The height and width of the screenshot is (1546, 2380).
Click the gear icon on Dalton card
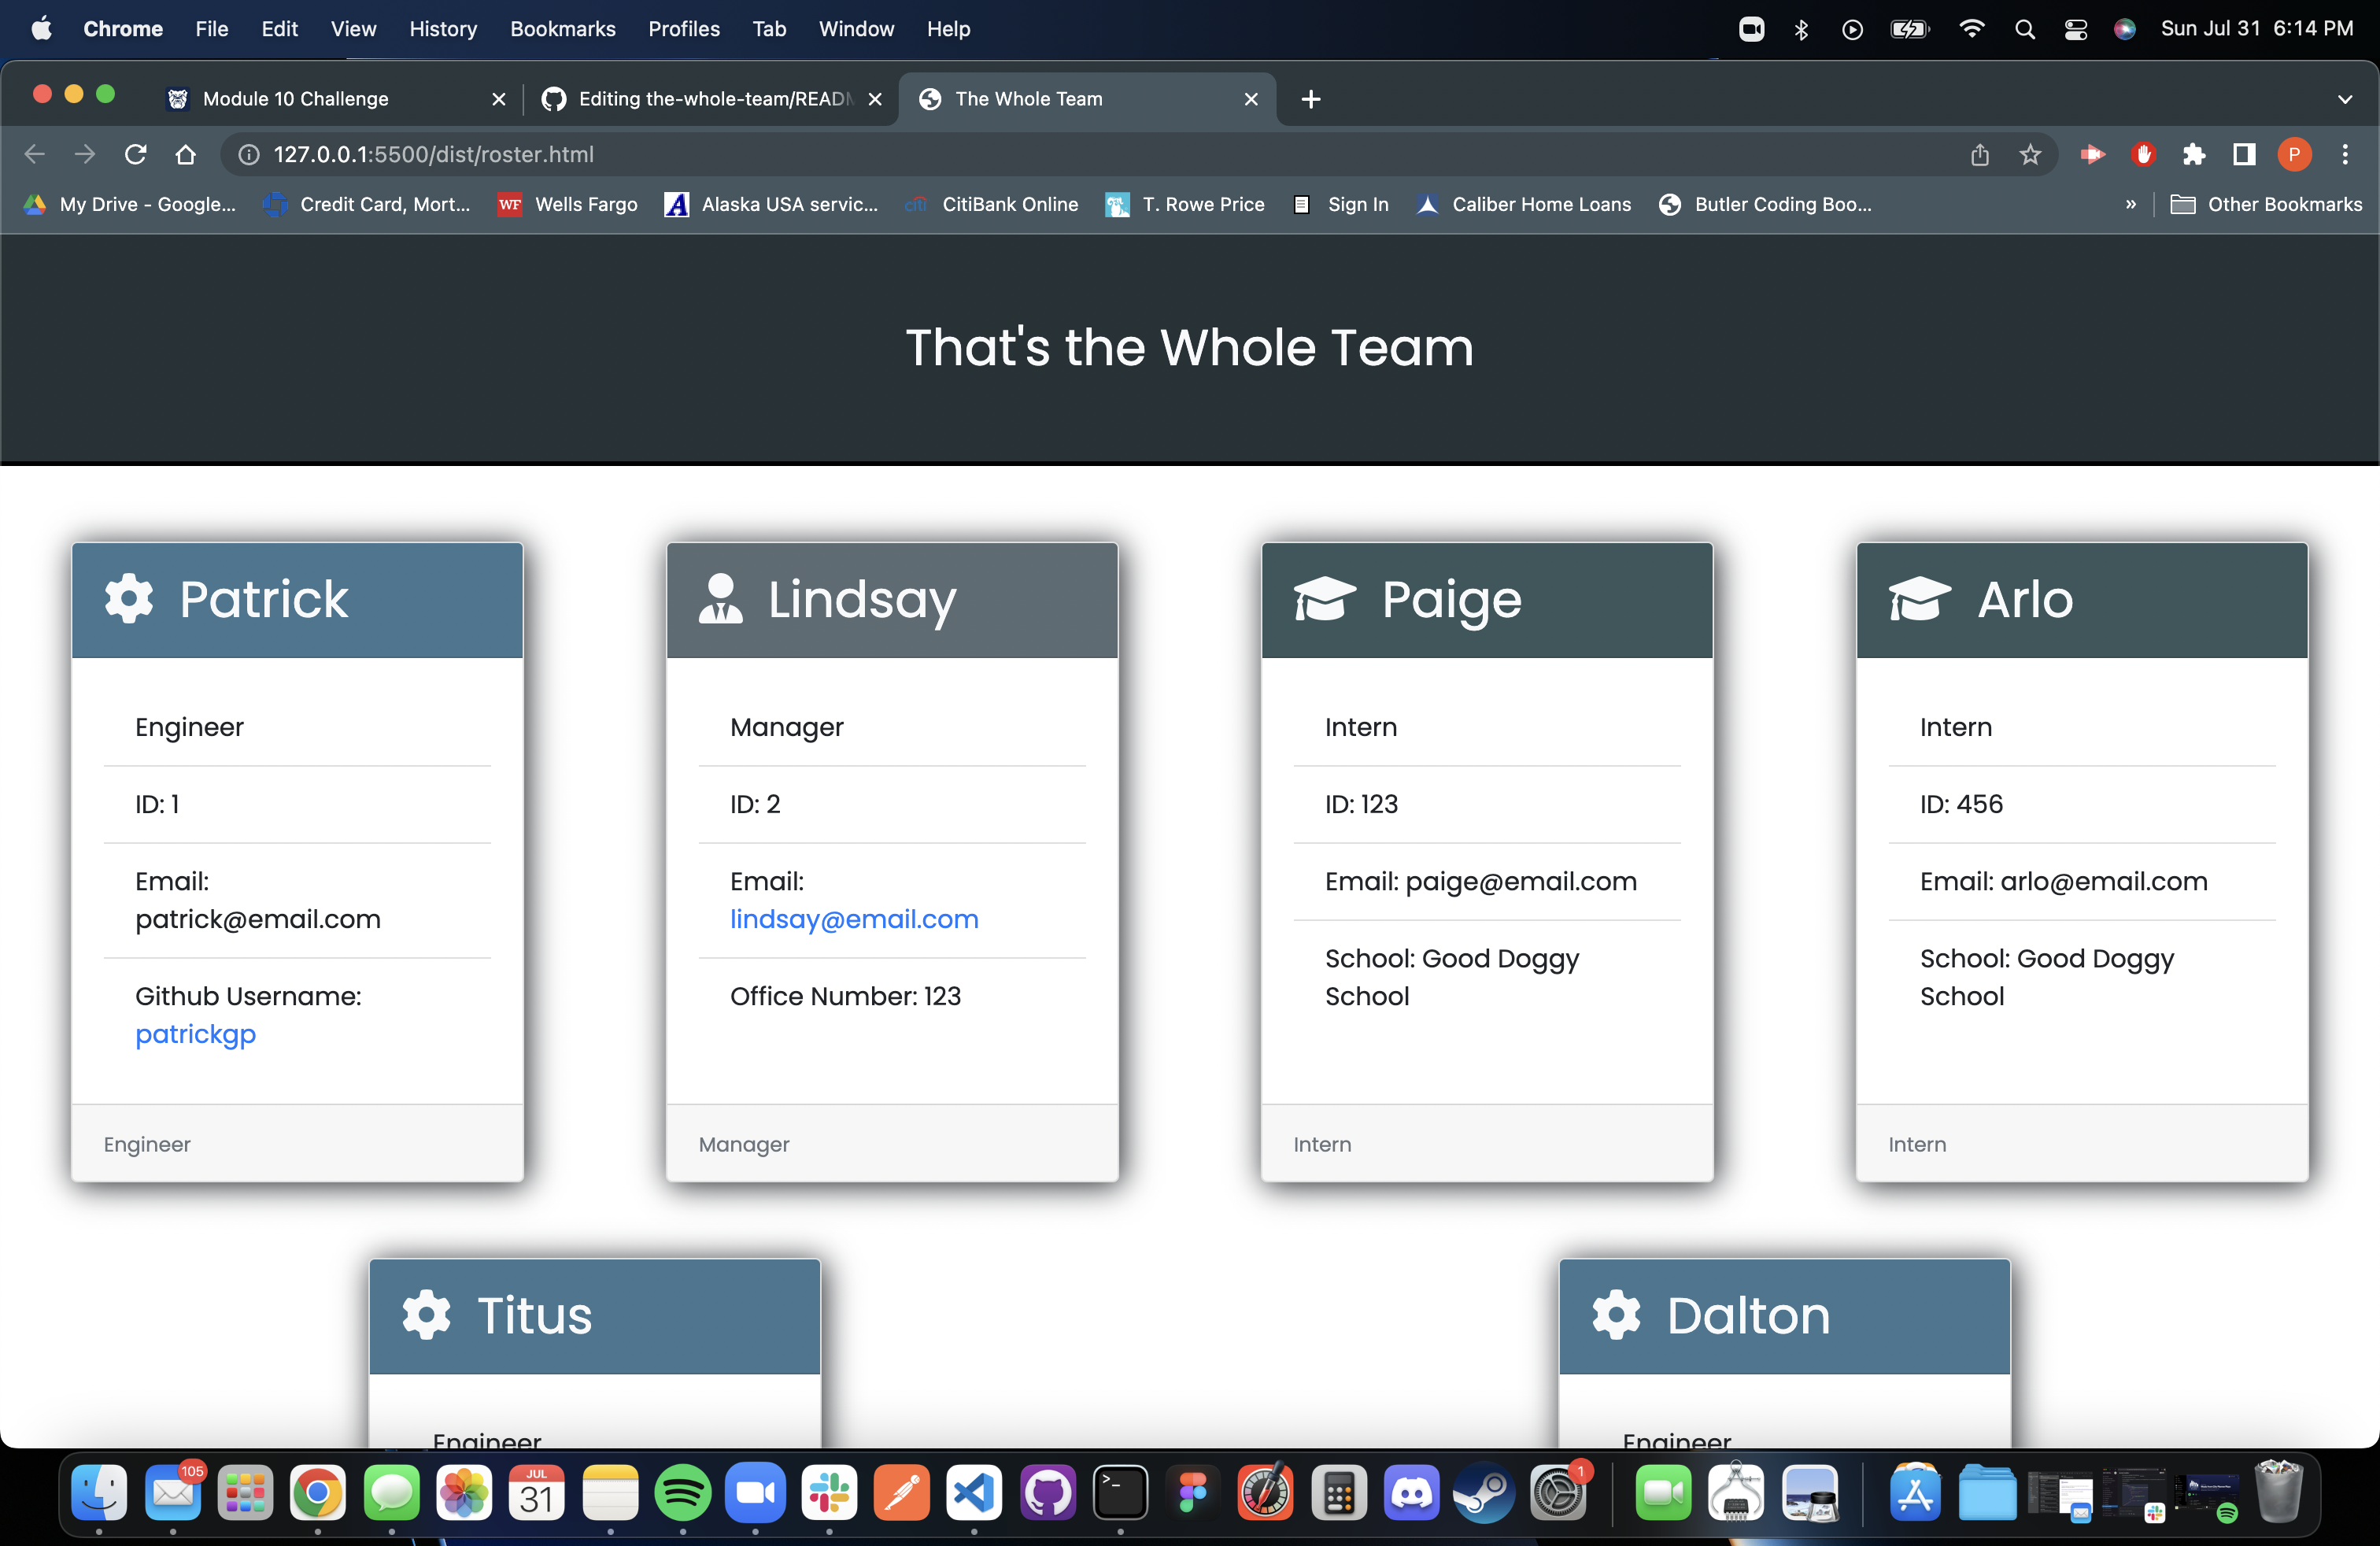1616,1315
